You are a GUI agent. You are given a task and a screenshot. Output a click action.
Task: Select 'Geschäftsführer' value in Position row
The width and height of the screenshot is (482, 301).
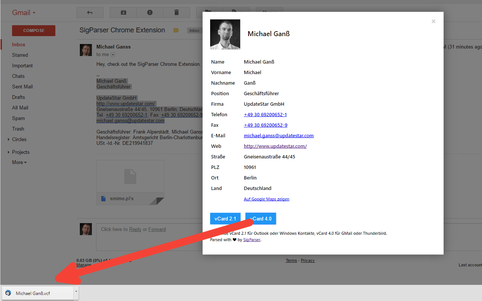261,93
